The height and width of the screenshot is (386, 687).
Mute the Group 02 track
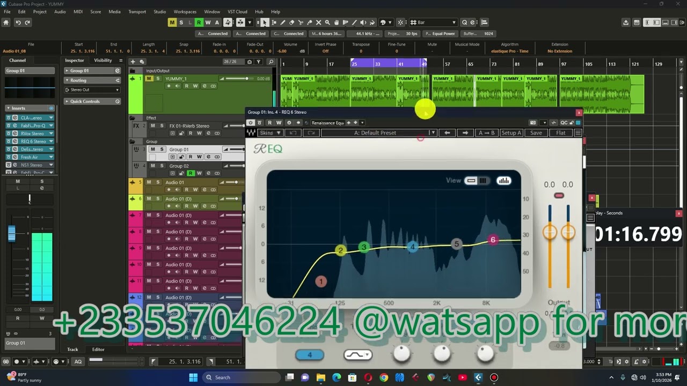tap(153, 166)
